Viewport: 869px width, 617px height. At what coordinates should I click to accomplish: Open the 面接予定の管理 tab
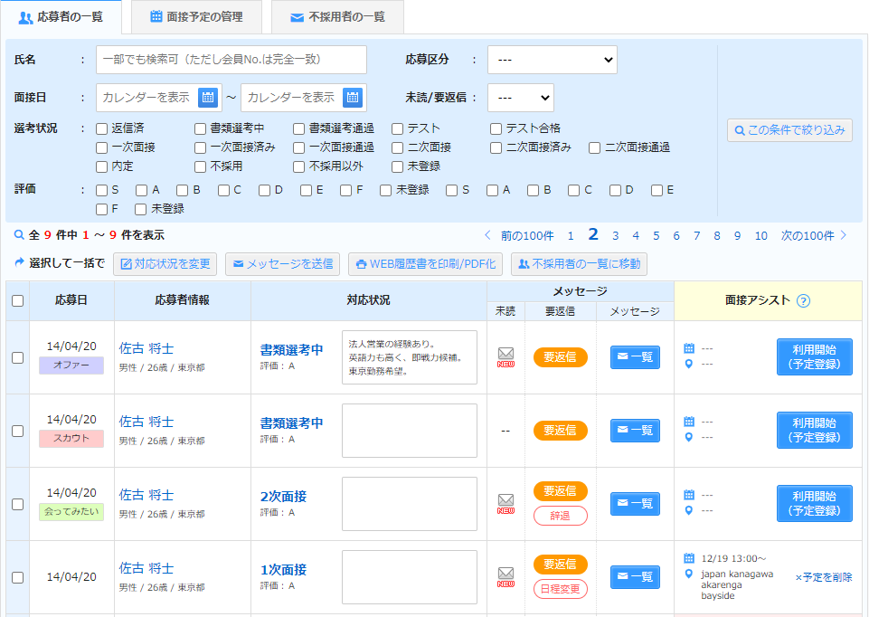click(197, 17)
